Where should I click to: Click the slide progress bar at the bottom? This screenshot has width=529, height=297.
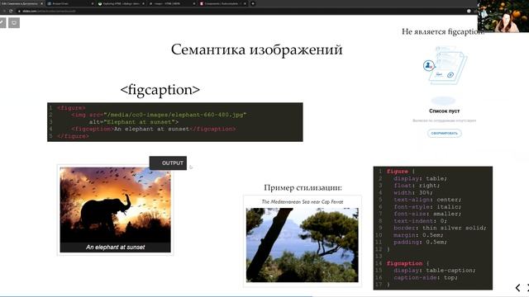[x=264, y=296]
